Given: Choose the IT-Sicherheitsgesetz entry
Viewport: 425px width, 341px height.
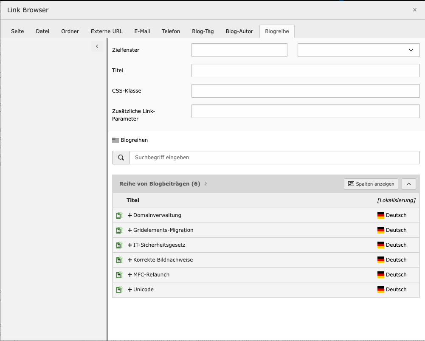Looking at the screenshot, I should click(x=159, y=245).
